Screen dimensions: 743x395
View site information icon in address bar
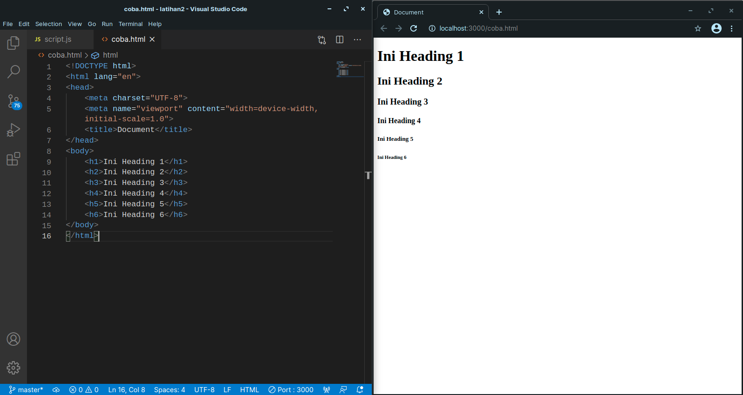432,28
